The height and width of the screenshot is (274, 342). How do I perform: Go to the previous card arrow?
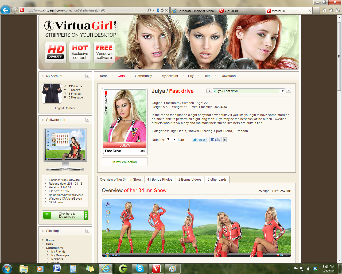pos(209,91)
